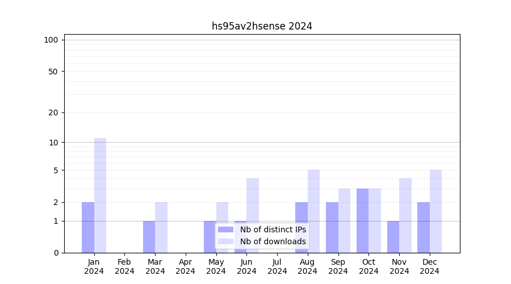Select the September downloads bar

tap(344, 220)
